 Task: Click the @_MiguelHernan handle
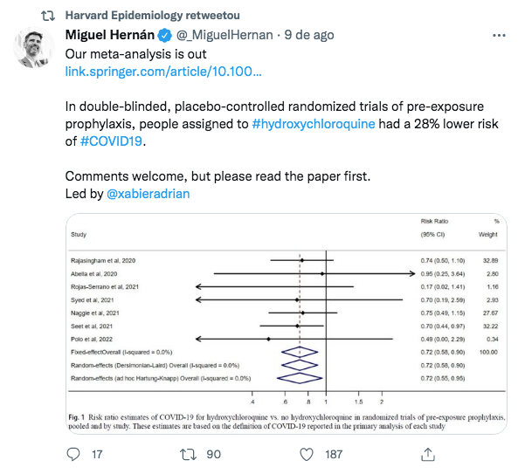(x=224, y=35)
